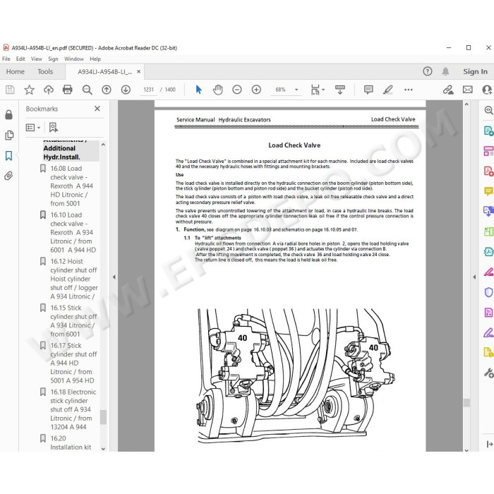
Task: Open bookmarks options dropdown
Action: (x=33, y=128)
